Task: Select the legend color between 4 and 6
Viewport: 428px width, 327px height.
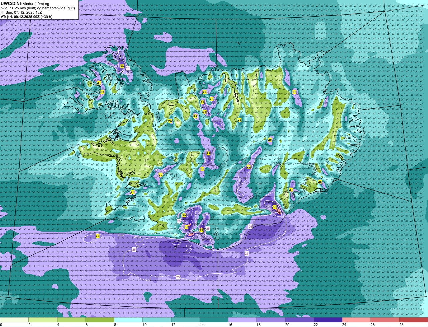Action: pyautogui.click(x=71, y=320)
